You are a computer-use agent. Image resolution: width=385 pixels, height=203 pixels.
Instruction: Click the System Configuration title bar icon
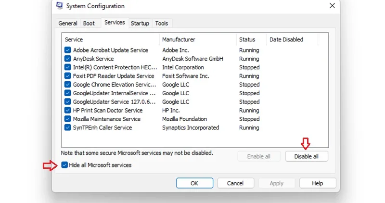click(59, 5)
